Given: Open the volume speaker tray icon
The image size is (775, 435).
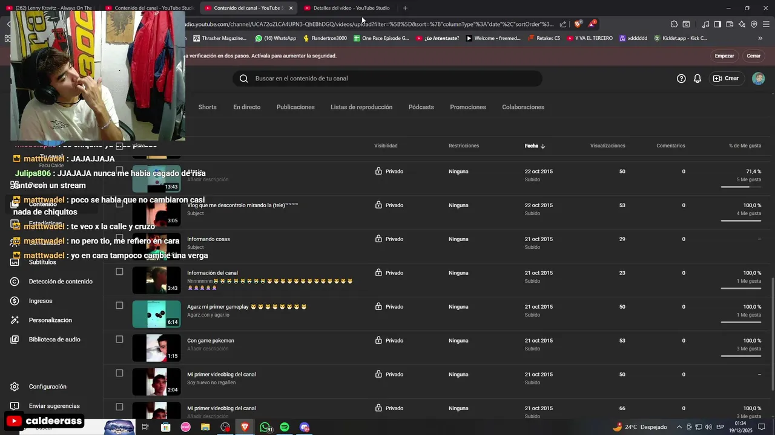Looking at the screenshot, I should point(708,427).
